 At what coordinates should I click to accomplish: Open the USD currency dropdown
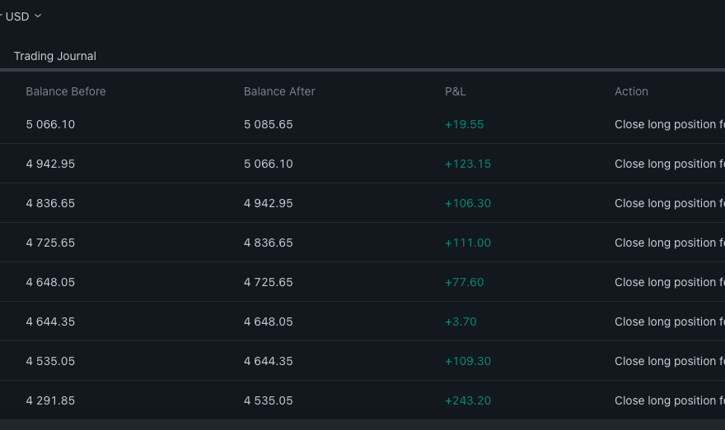pyautogui.click(x=21, y=16)
